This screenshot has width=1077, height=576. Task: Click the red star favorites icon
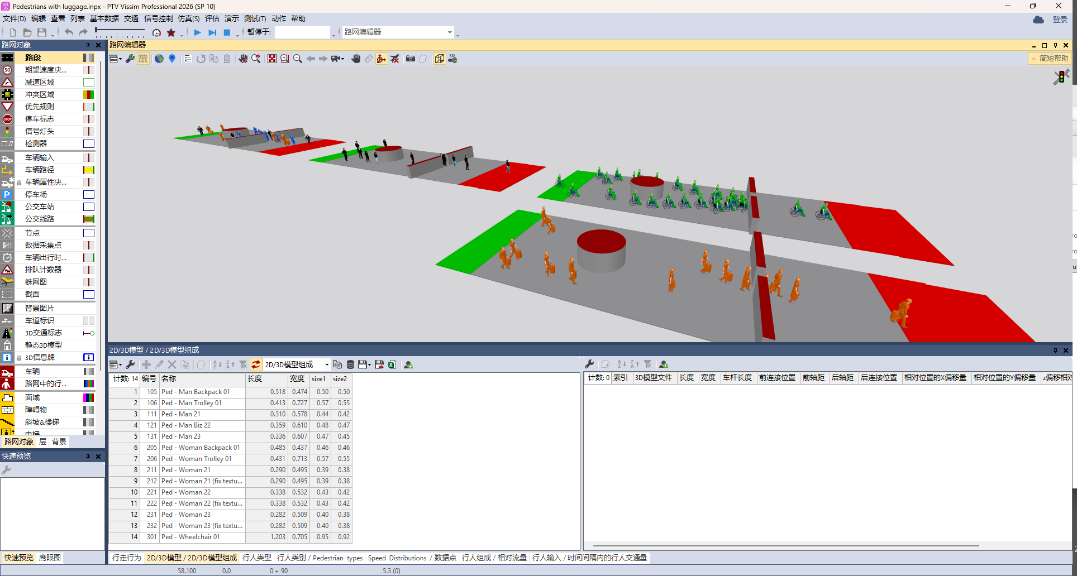click(171, 32)
